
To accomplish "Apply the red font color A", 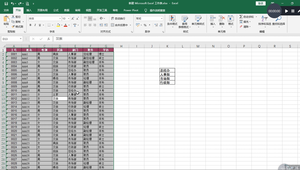I will click(x=66, y=25).
